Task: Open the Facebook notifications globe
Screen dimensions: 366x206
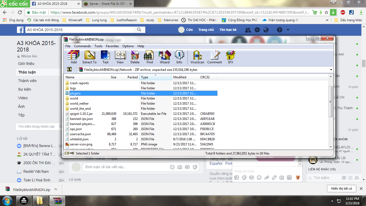Action: click(266, 30)
